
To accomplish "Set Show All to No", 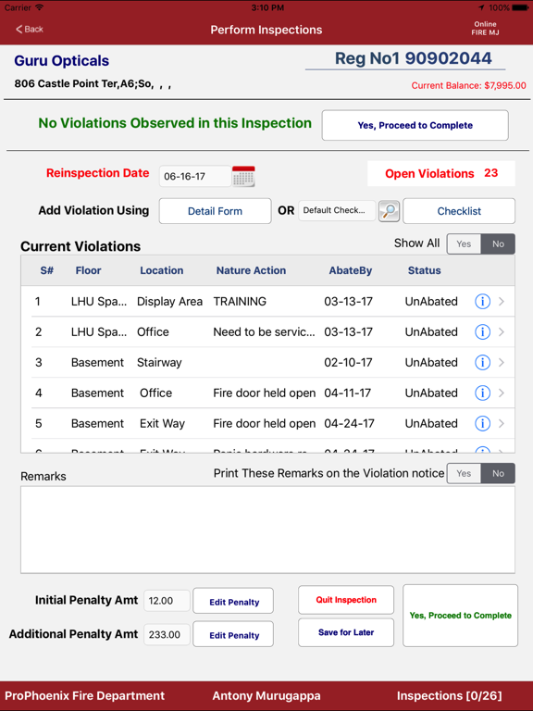I will [x=498, y=244].
